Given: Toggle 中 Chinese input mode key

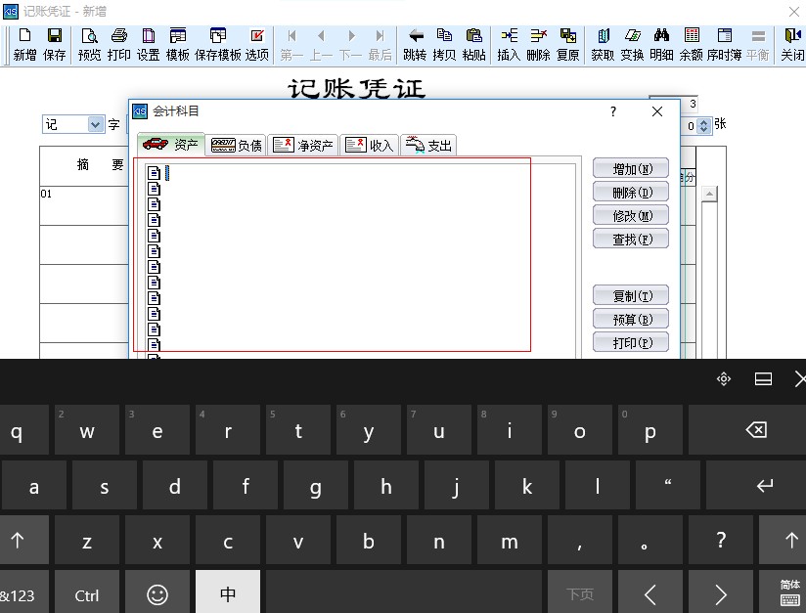Looking at the screenshot, I should pos(228,593).
